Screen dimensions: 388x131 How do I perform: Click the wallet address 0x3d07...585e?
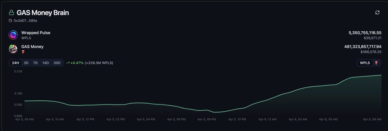(x=26, y=21)
